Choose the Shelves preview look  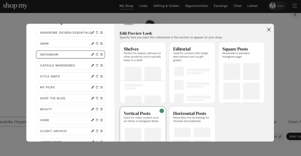tap(143, 73)
